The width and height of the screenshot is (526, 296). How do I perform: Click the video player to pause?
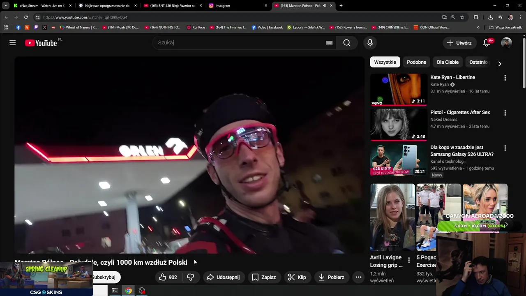tap(189, 155)
